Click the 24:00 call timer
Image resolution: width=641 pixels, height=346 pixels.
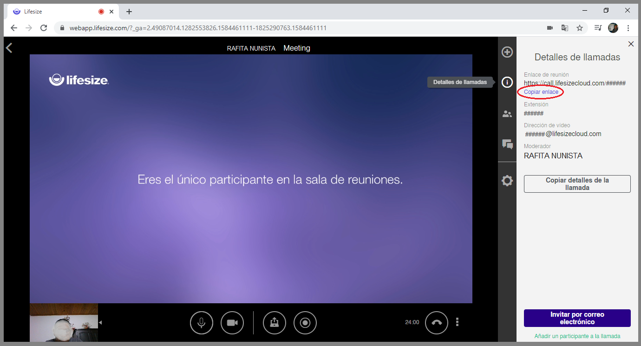pos(412,322)
